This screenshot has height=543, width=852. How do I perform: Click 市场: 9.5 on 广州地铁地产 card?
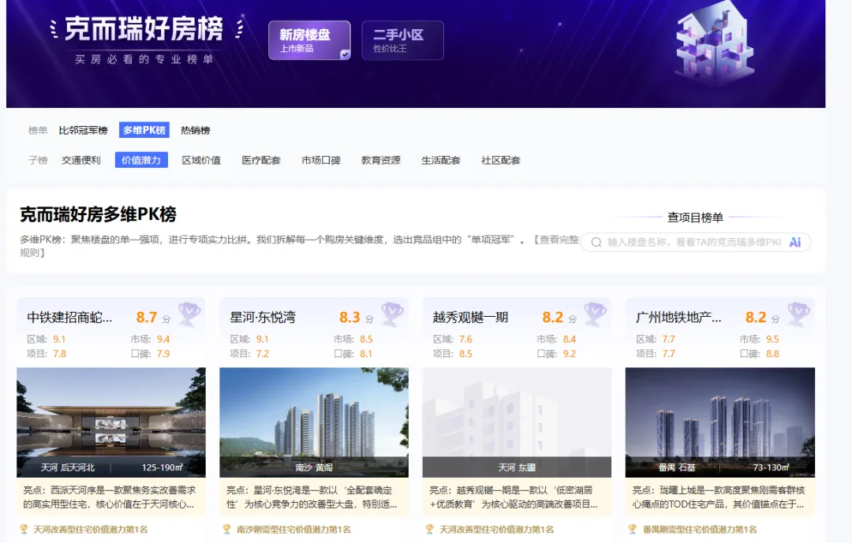tap(759, 339)
